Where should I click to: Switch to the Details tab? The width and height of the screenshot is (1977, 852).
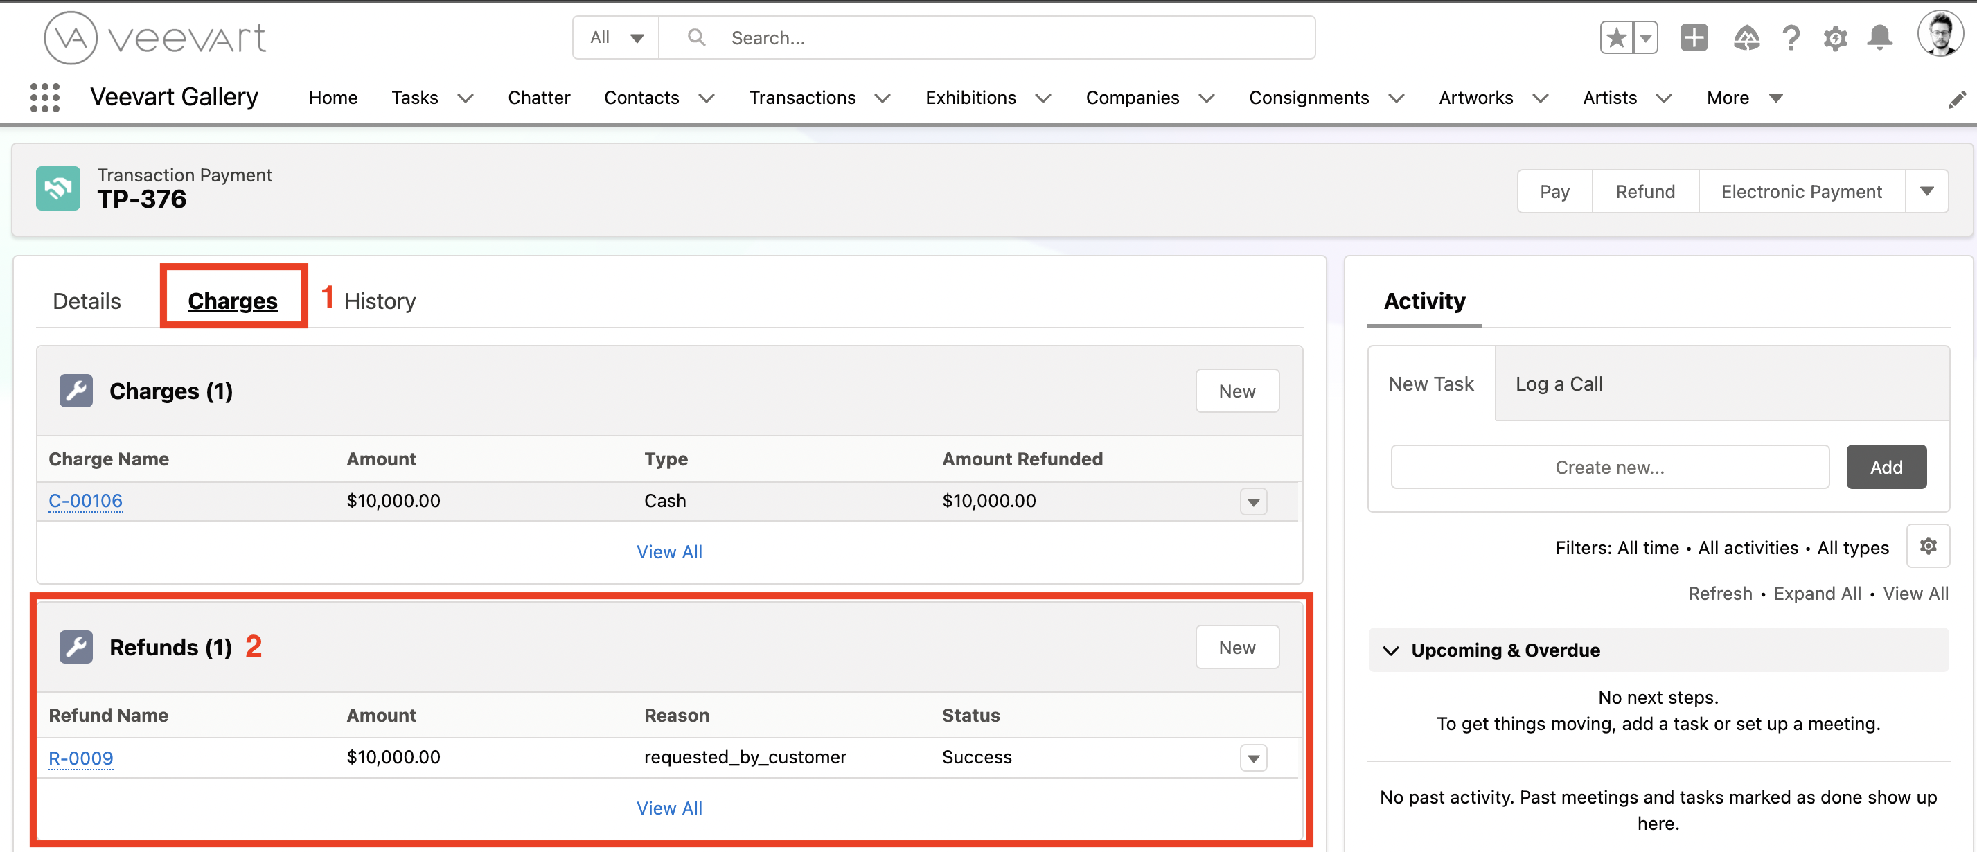click(x=87, y=301)
